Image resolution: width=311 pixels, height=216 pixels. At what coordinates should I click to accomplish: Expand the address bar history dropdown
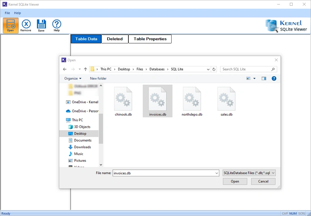click(x=208, y=69)
